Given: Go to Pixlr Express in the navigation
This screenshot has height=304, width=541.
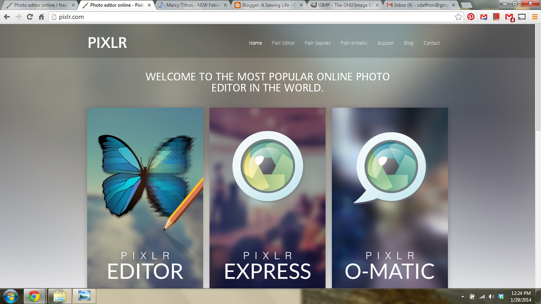Looking at the screenshot, I should click(x=318, y=43).
